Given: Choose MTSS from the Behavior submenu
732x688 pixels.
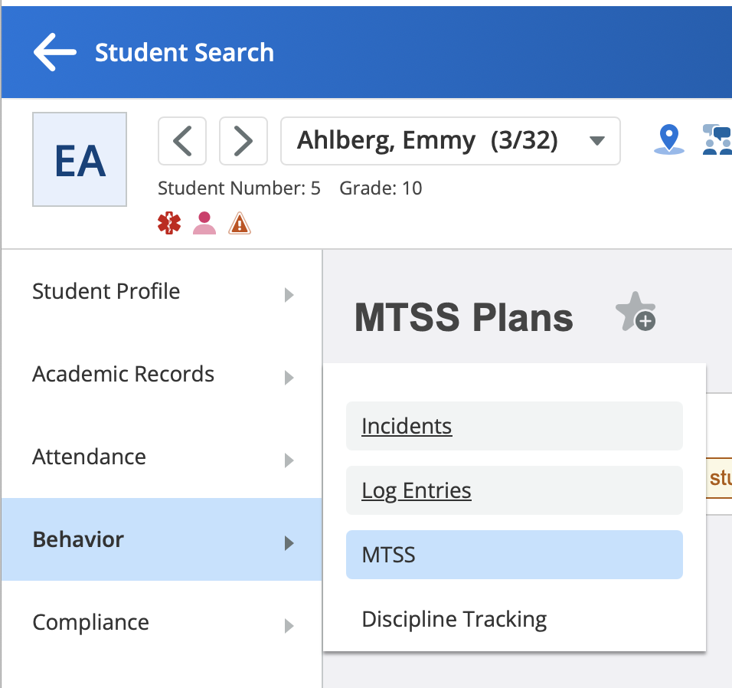Looking at the screenshot, I should [514, 554].
